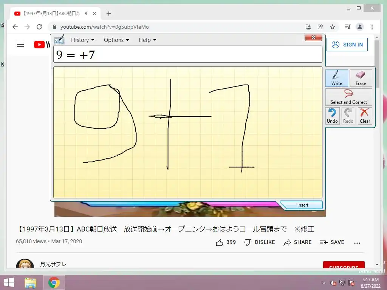The height and width of the screenshot is (290, 387).
Task: Click the red SUBSCRIBE button
Action: pyautogui.click(x=344, y=265)
